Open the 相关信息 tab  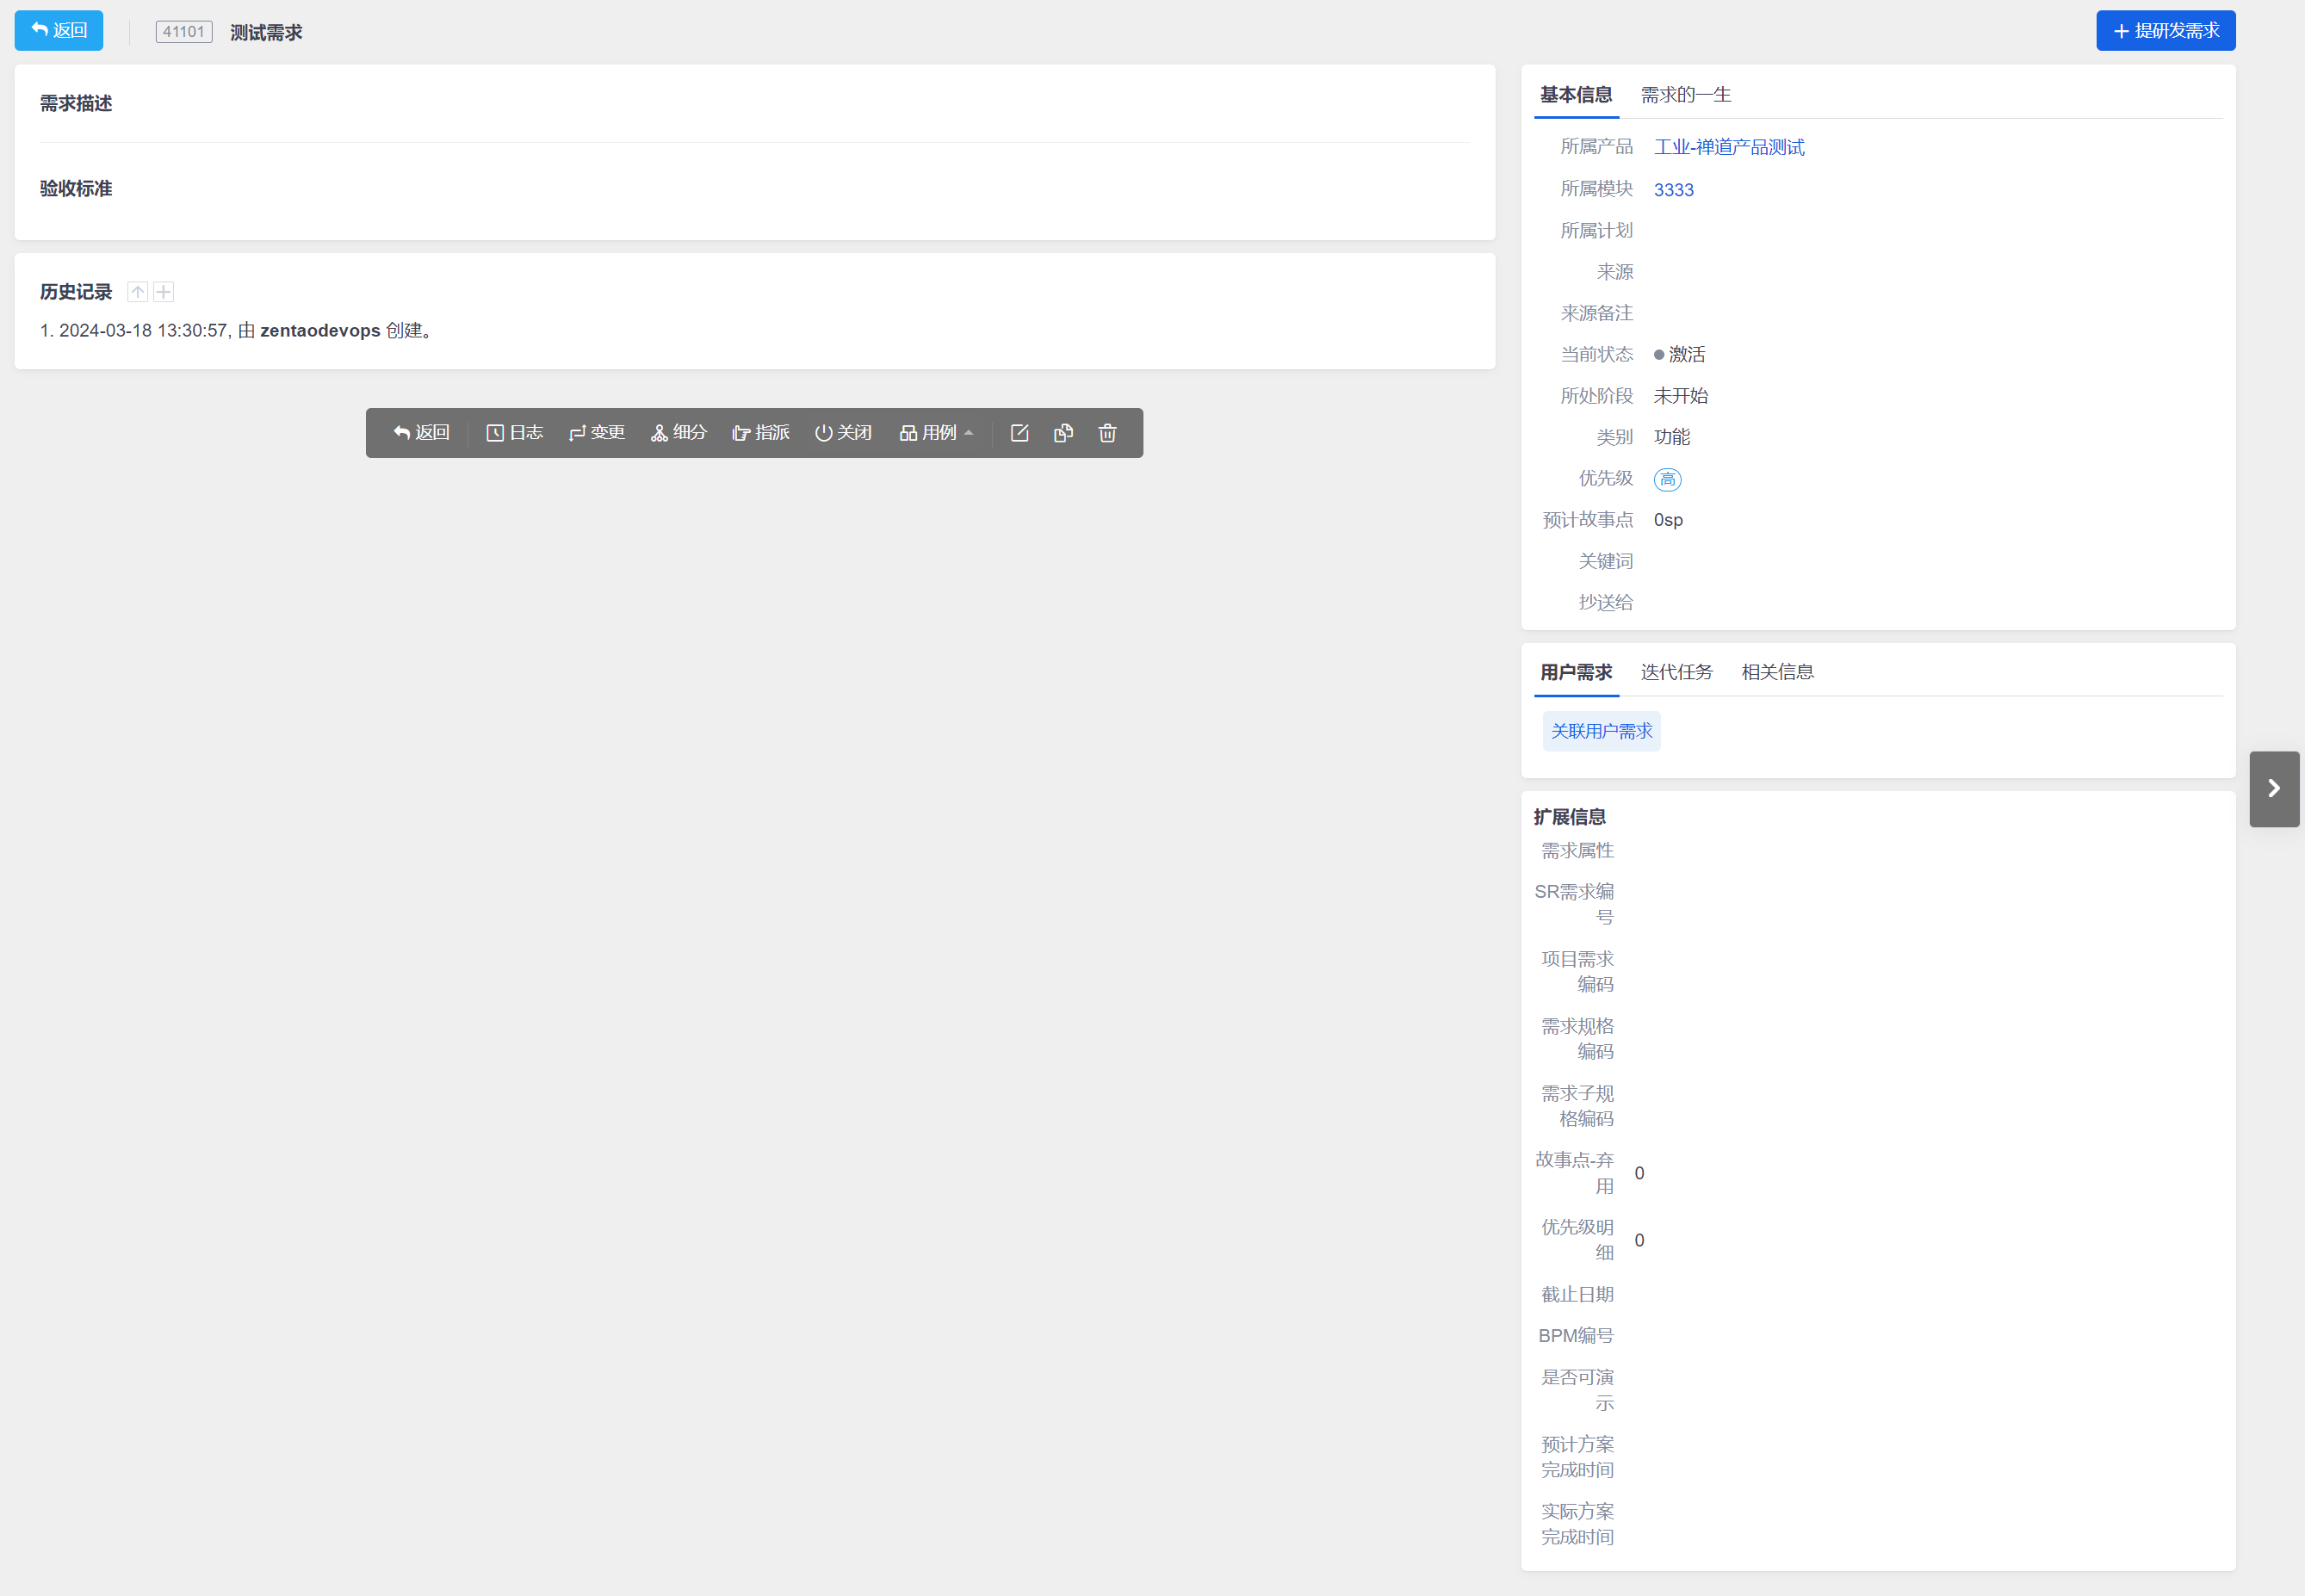pos(1777,672)
